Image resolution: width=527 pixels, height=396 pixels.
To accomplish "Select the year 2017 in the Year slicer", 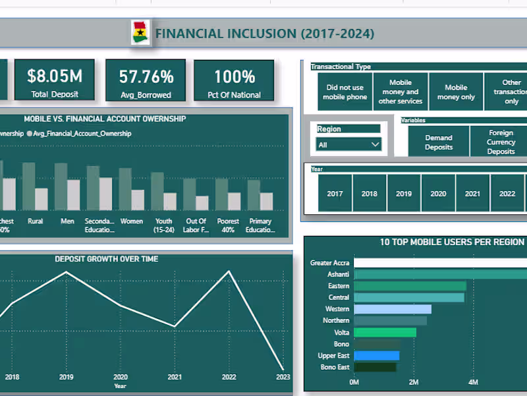I will tap(335, 193).
